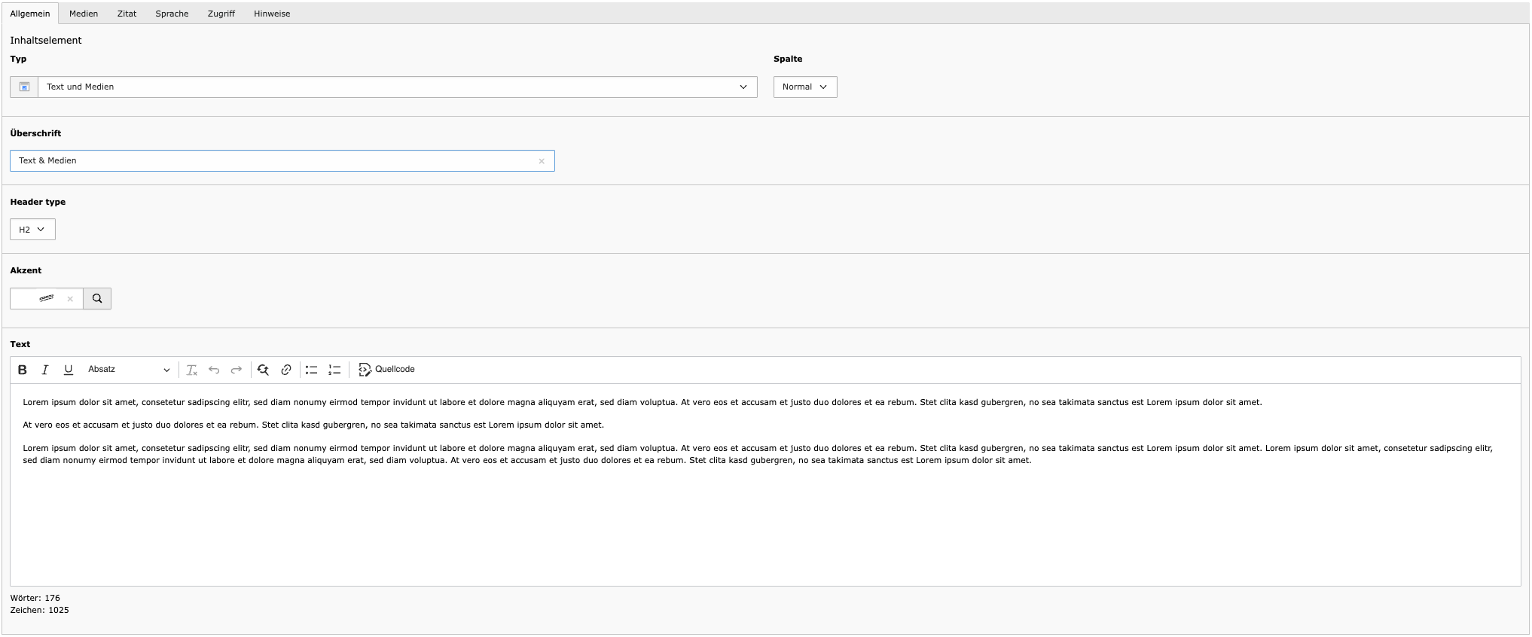Clear the Akzent field value
Image resolution: width=1532 pixels, height=637 pixels.
tap(70, 299)
